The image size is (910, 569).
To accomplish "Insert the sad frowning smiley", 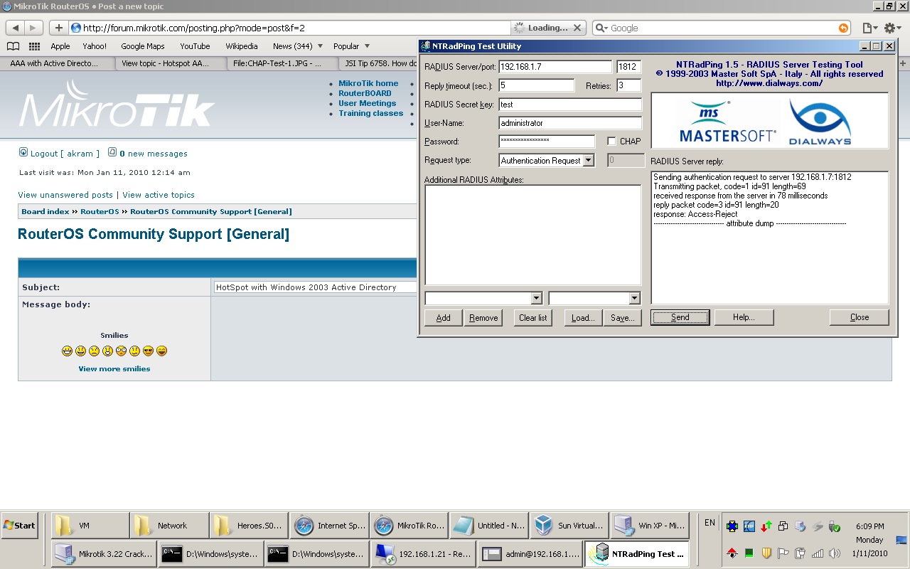I will coord(94,351).
